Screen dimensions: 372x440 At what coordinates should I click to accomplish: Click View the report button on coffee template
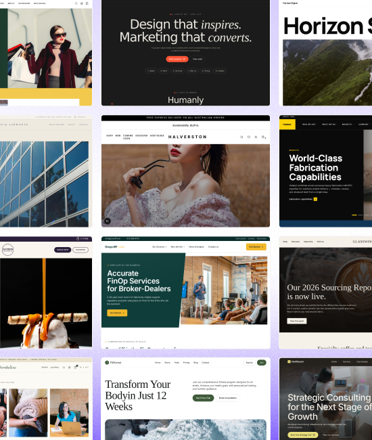(x=297, y=321)
